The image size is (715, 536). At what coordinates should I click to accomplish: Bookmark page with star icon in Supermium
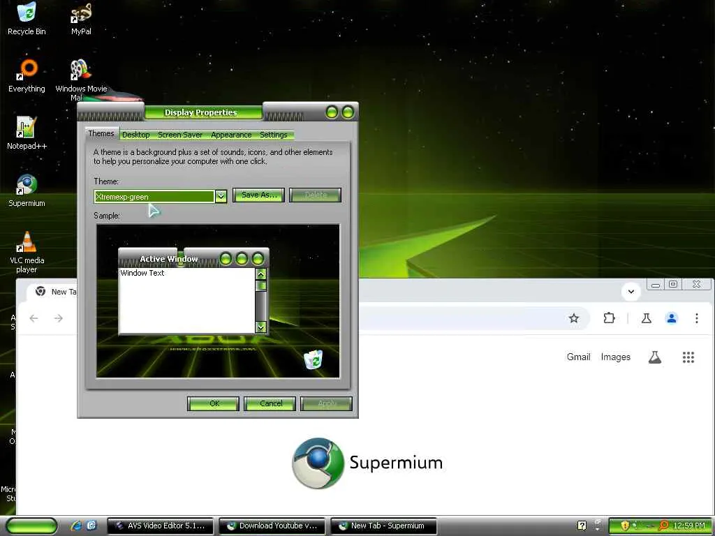pos(574,318)
